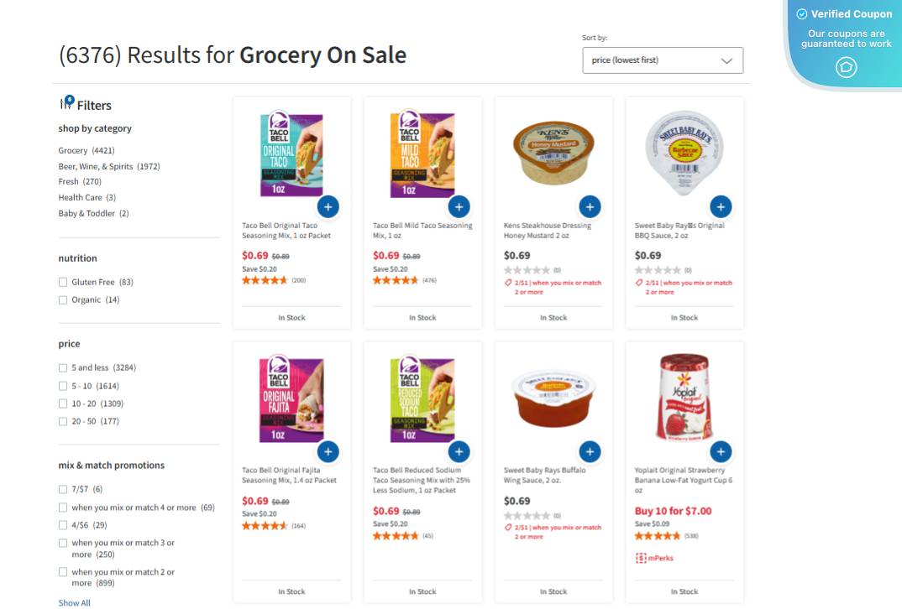
Task: Add Taco Bell Original Fajita Seasoning to cart
Action: [328, 451]
